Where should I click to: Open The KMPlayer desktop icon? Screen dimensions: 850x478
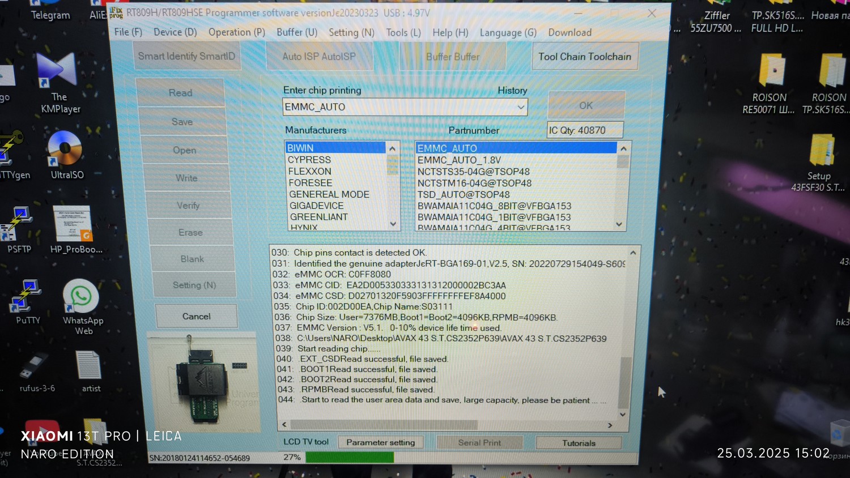tap(58, 81)
